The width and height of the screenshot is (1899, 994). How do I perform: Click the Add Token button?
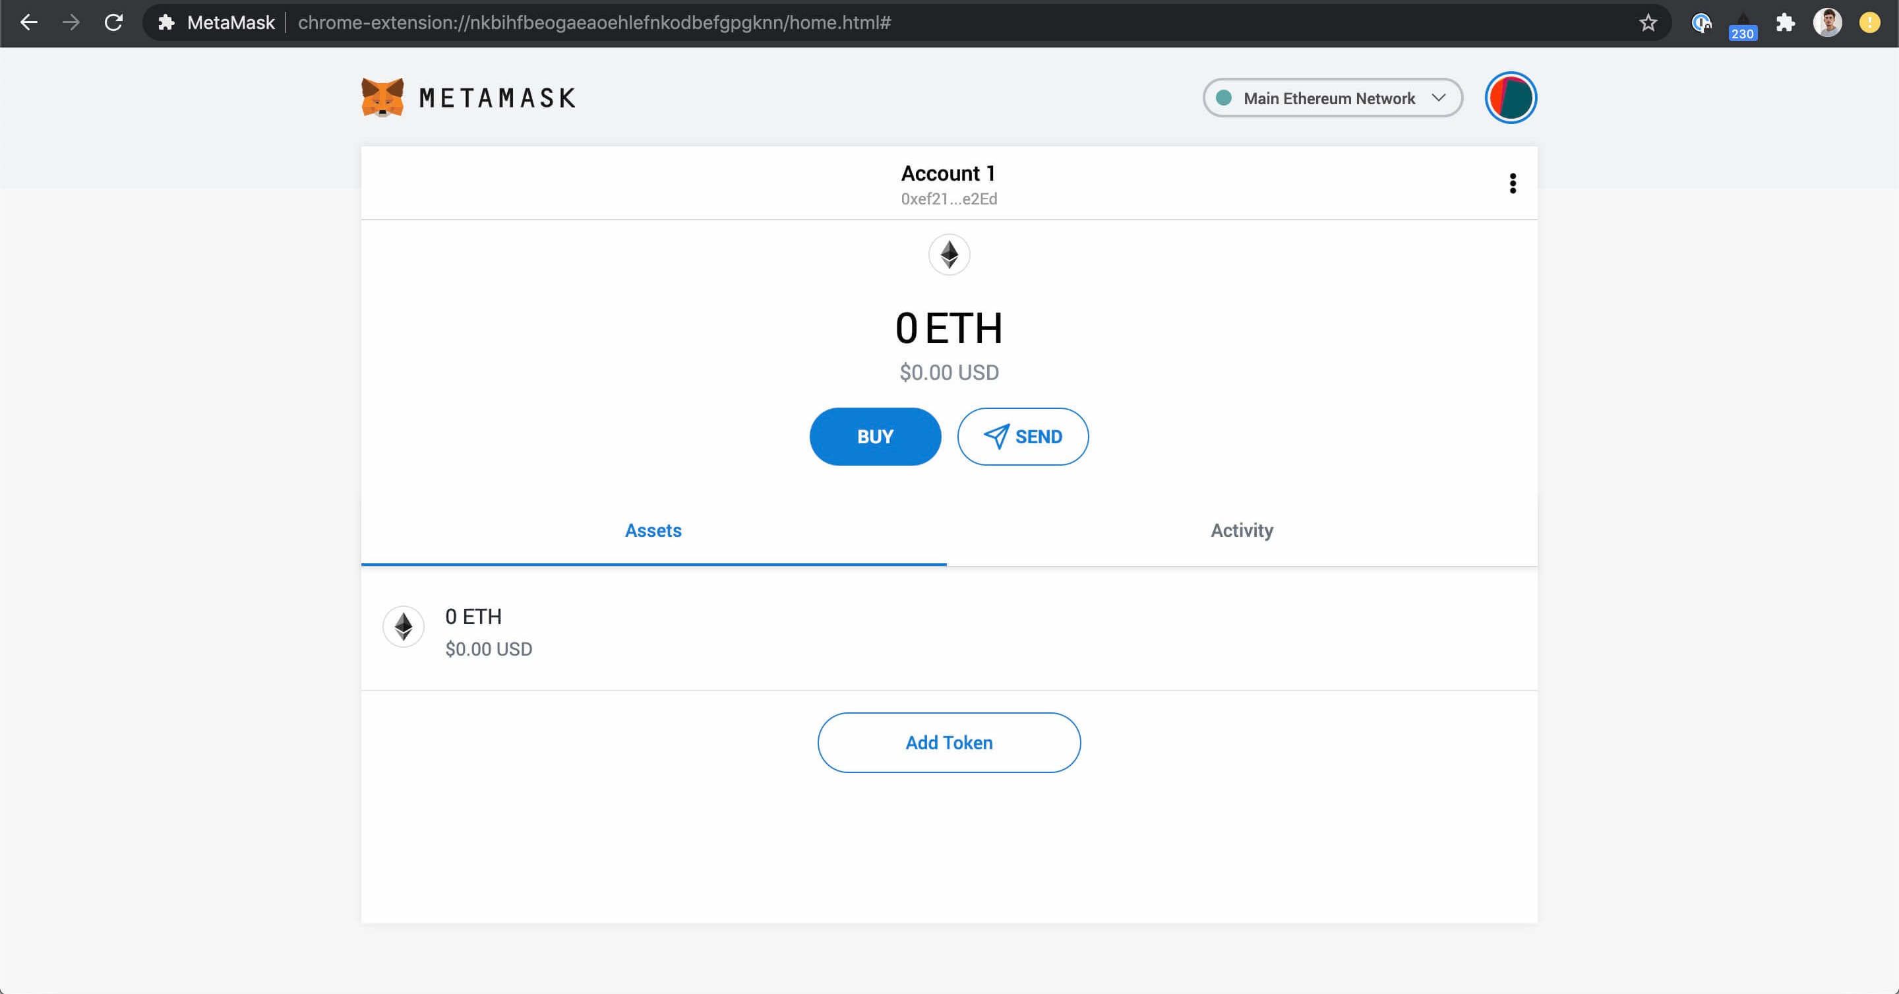pyautogui.click(x=949, y=743)
